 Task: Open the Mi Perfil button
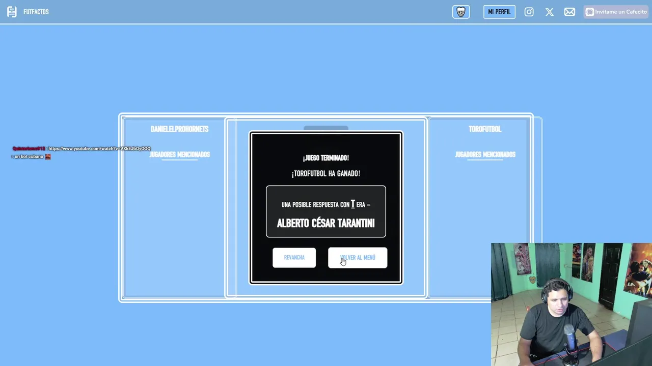tap(499, 12)
